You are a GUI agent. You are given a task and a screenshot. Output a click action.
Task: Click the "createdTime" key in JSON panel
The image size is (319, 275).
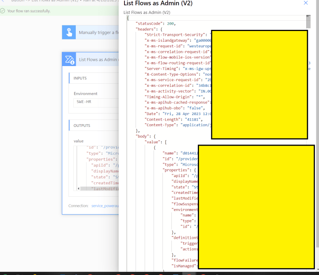point(185,193)
